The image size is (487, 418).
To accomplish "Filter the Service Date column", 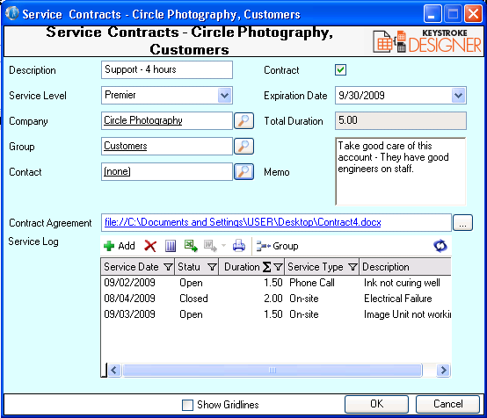I will (168, 267).
